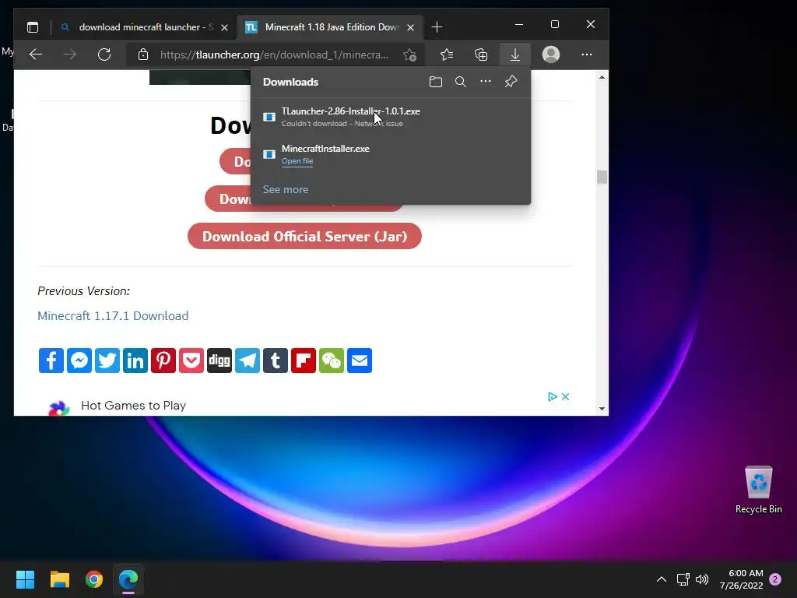Image resolution: width=797 pixels, height=598 pixels.
Task: View site information lock icon
Action: [143, 55]
